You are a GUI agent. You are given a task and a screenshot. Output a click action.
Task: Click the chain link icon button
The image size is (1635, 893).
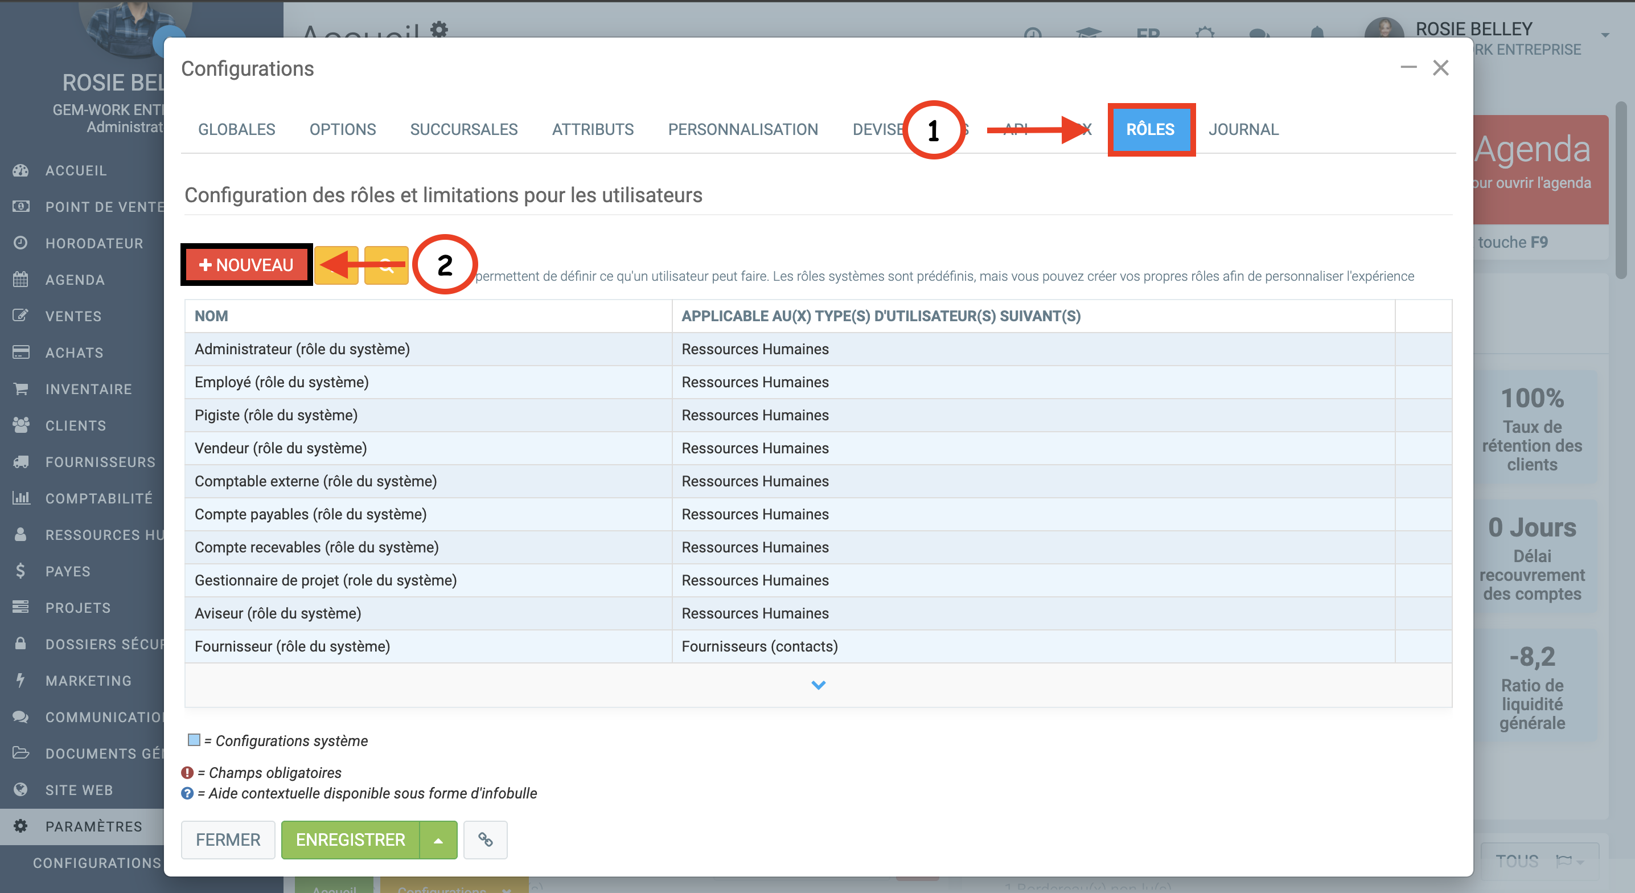[x=485, y=839]
